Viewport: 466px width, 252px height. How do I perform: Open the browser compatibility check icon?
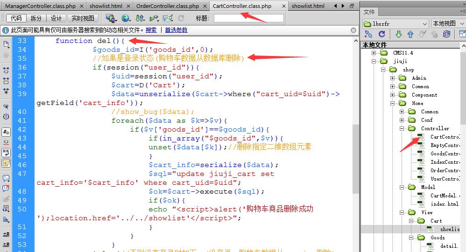tap(168, 18)
